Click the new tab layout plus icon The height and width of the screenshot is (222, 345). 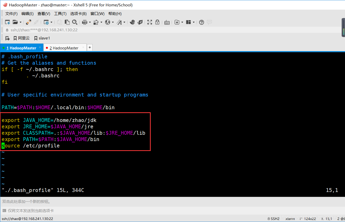pos(177,22)
